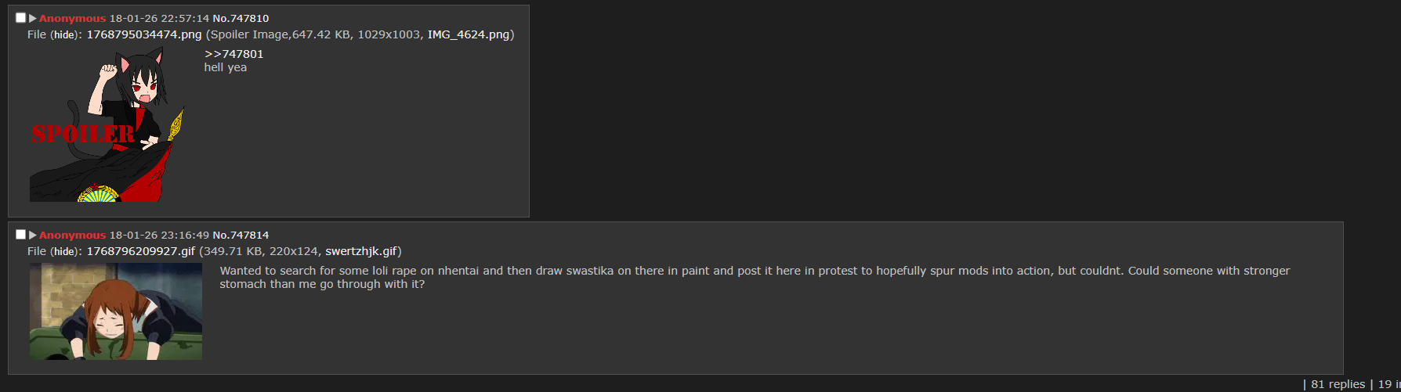
Task: Click the Anonymous name on post No.747814
Action: click(72, 235)
